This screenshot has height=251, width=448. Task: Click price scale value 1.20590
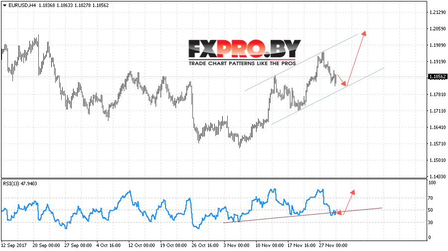[x=438, y=28]
